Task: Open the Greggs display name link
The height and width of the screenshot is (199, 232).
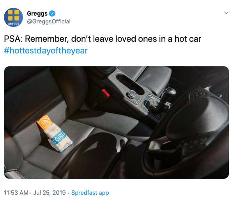Action: point(37,14)
